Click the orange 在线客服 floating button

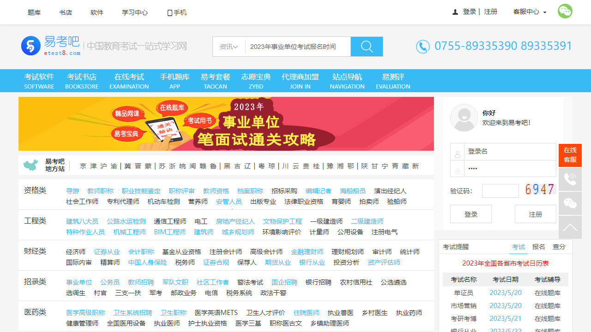(x=570, y=155)
